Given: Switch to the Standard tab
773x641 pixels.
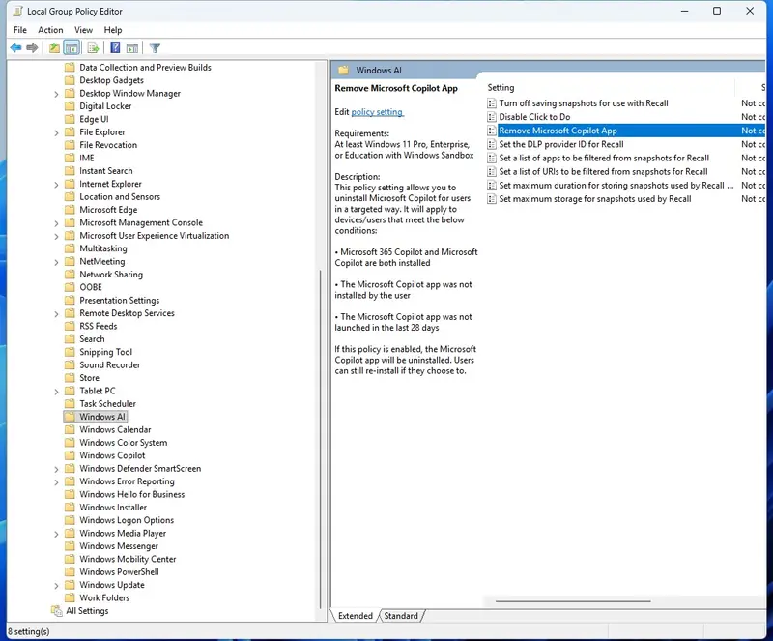Looking at the screenshot, I should [401, 616].
